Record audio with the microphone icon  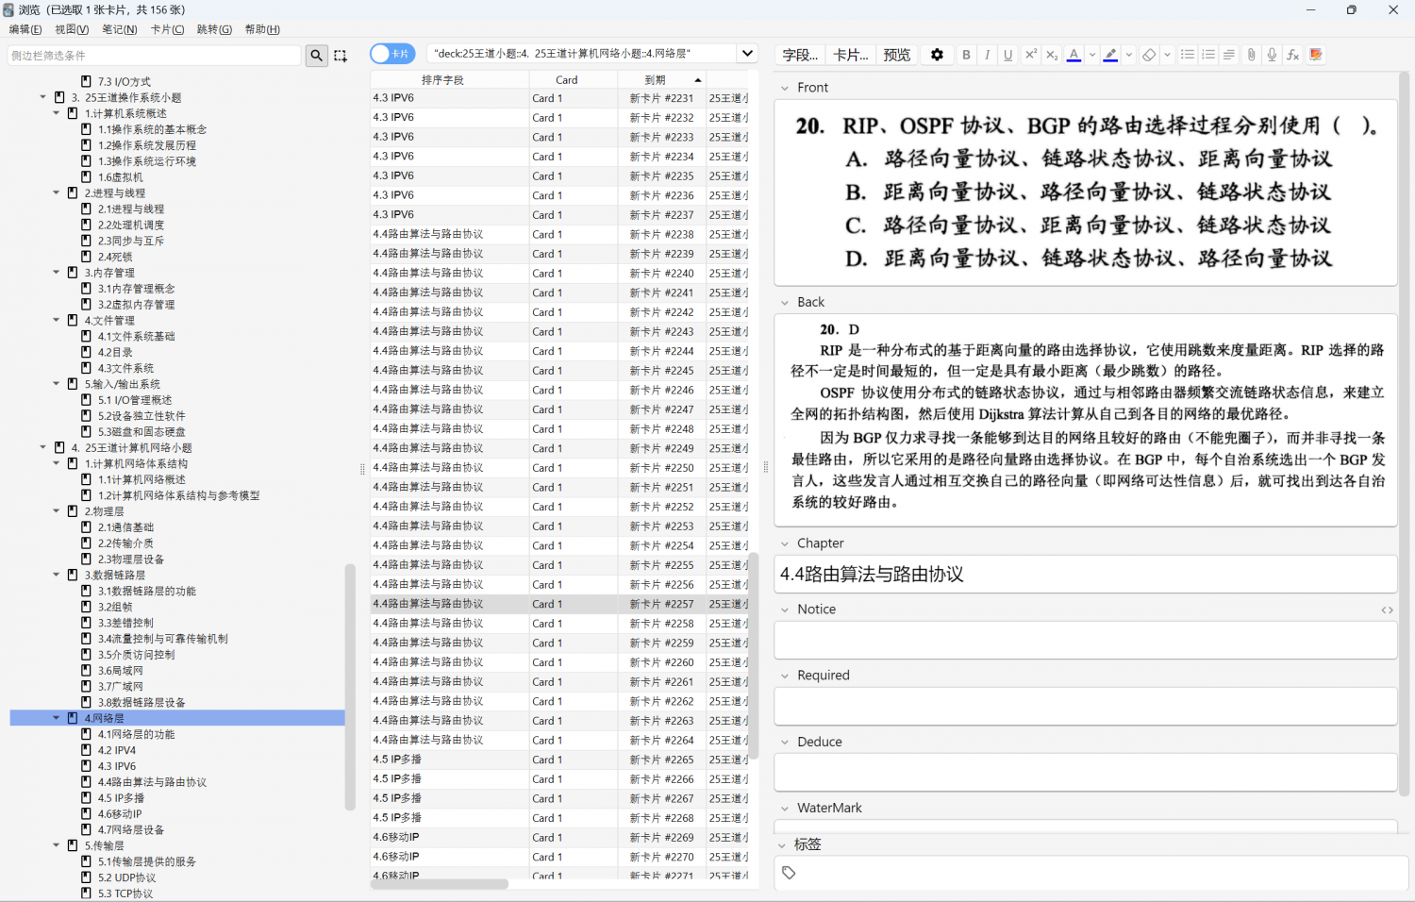(1272, 55)
